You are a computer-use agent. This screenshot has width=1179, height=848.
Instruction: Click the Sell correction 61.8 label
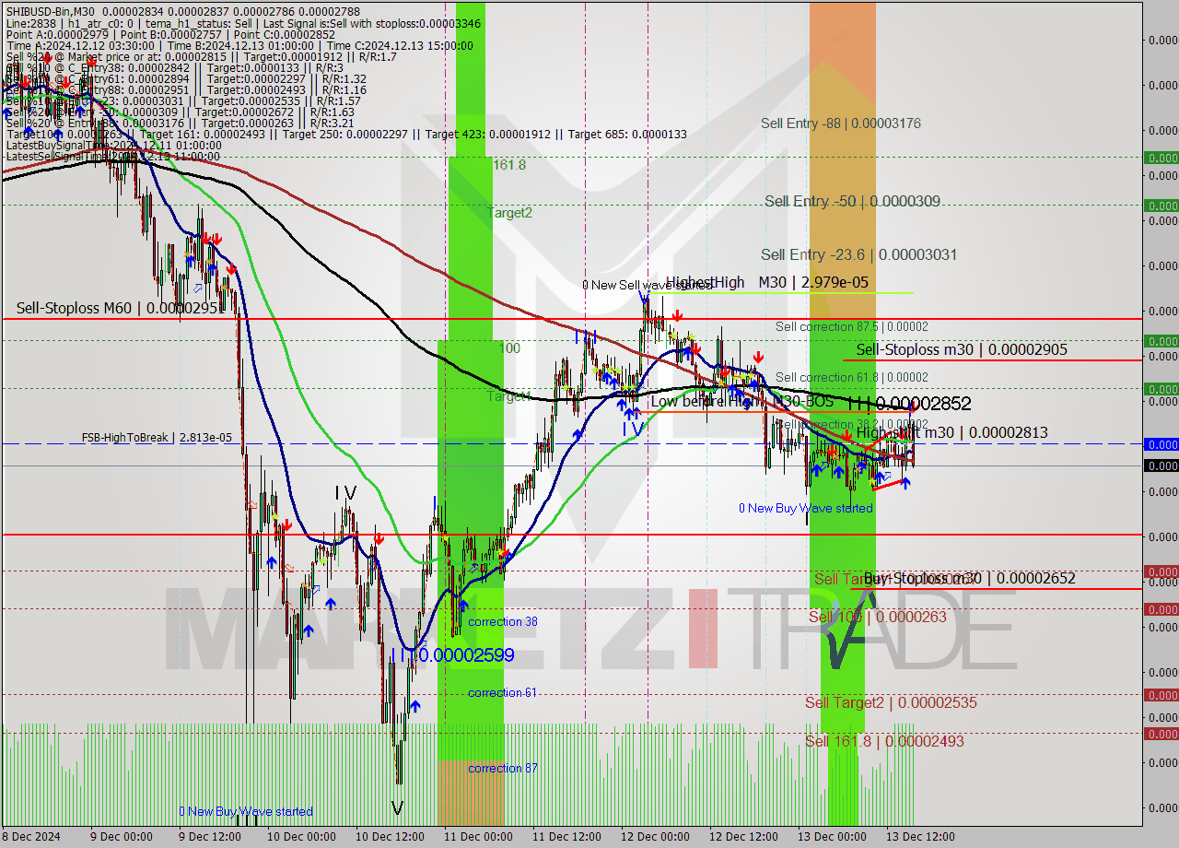point(851,377)
